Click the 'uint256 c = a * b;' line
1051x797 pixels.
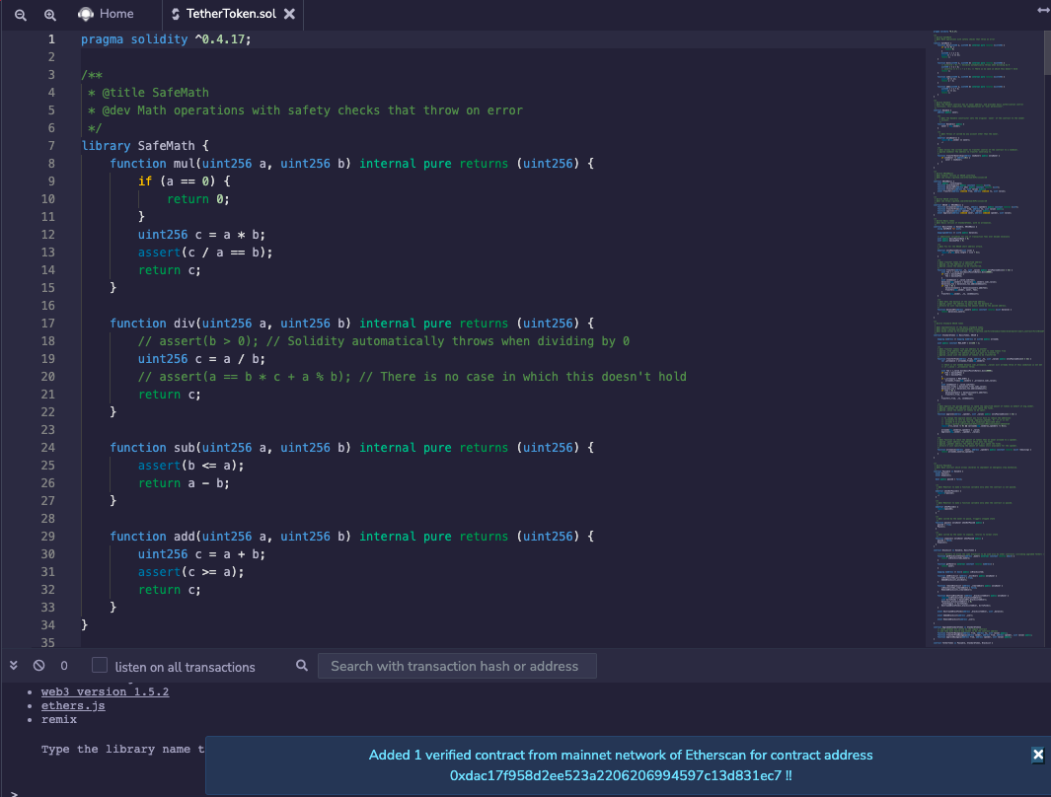coord(201,235)
